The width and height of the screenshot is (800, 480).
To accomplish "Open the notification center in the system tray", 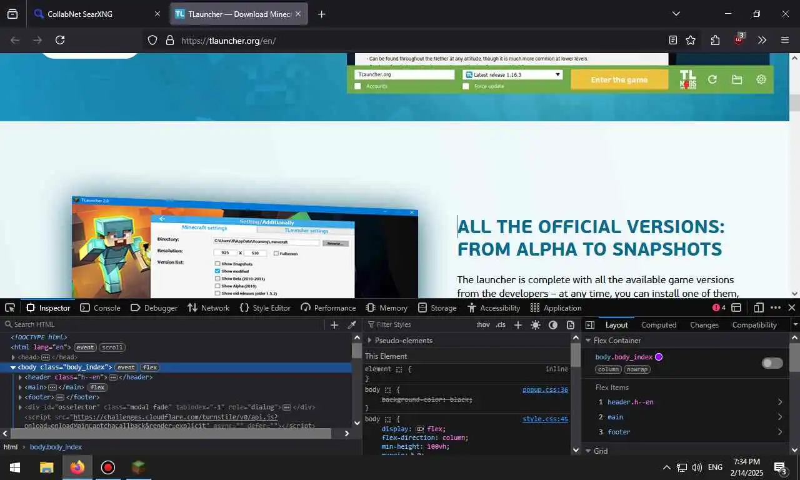I will (781, 467).
